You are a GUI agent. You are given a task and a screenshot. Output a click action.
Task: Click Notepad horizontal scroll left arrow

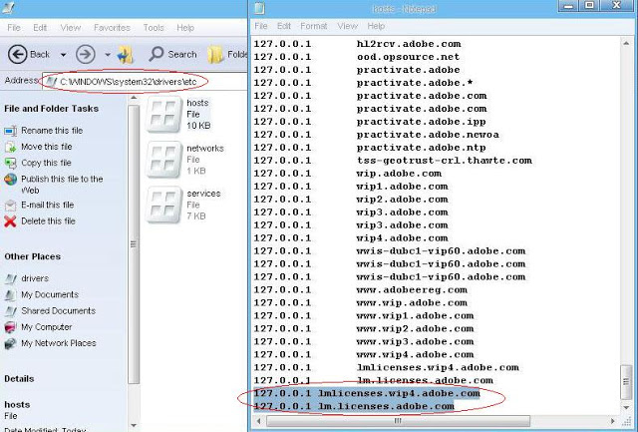coord(259,421)
